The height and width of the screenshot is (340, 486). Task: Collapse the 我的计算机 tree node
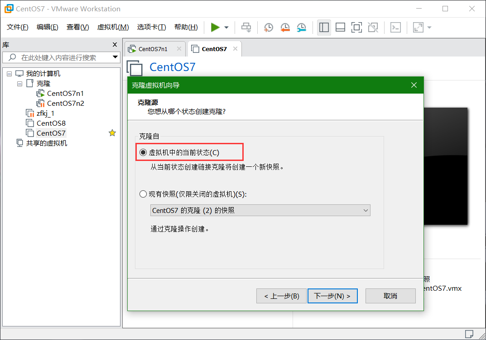(10, 74)
